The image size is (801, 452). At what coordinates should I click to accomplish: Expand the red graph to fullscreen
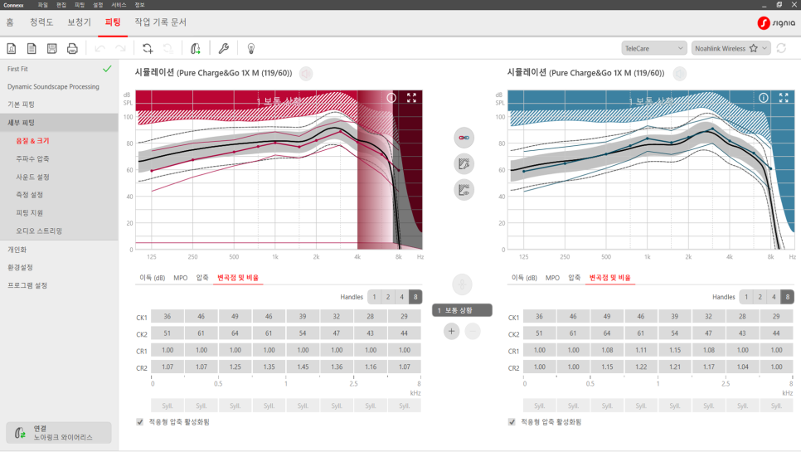411,98
